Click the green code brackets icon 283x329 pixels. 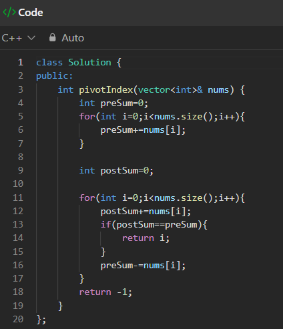coord(9,13)
